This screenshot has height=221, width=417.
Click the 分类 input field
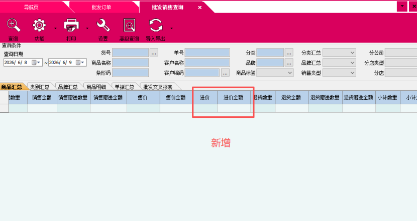click(x=270, y=53)
